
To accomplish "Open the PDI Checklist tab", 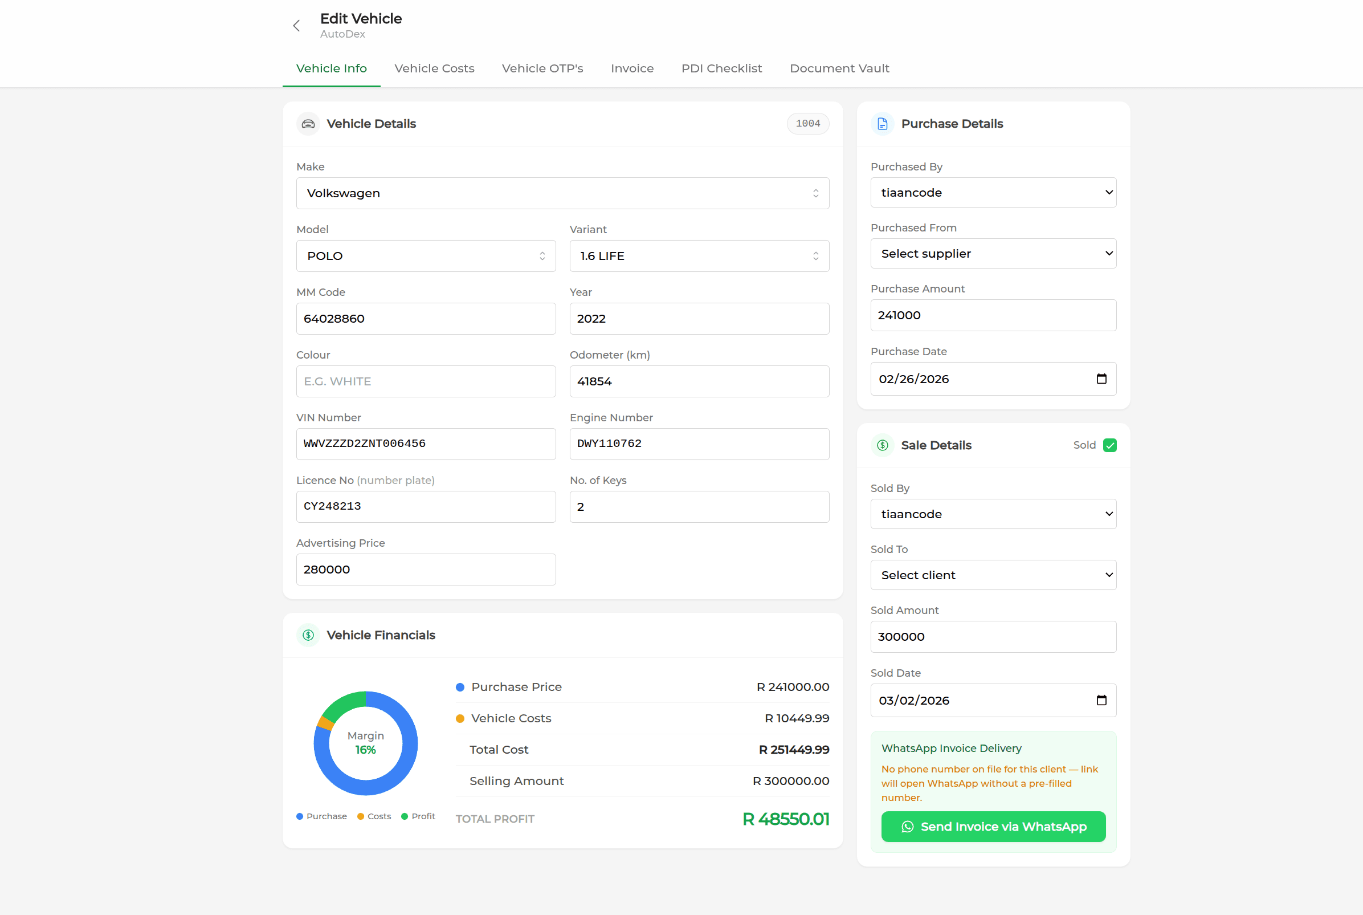I will coord(721,68).
